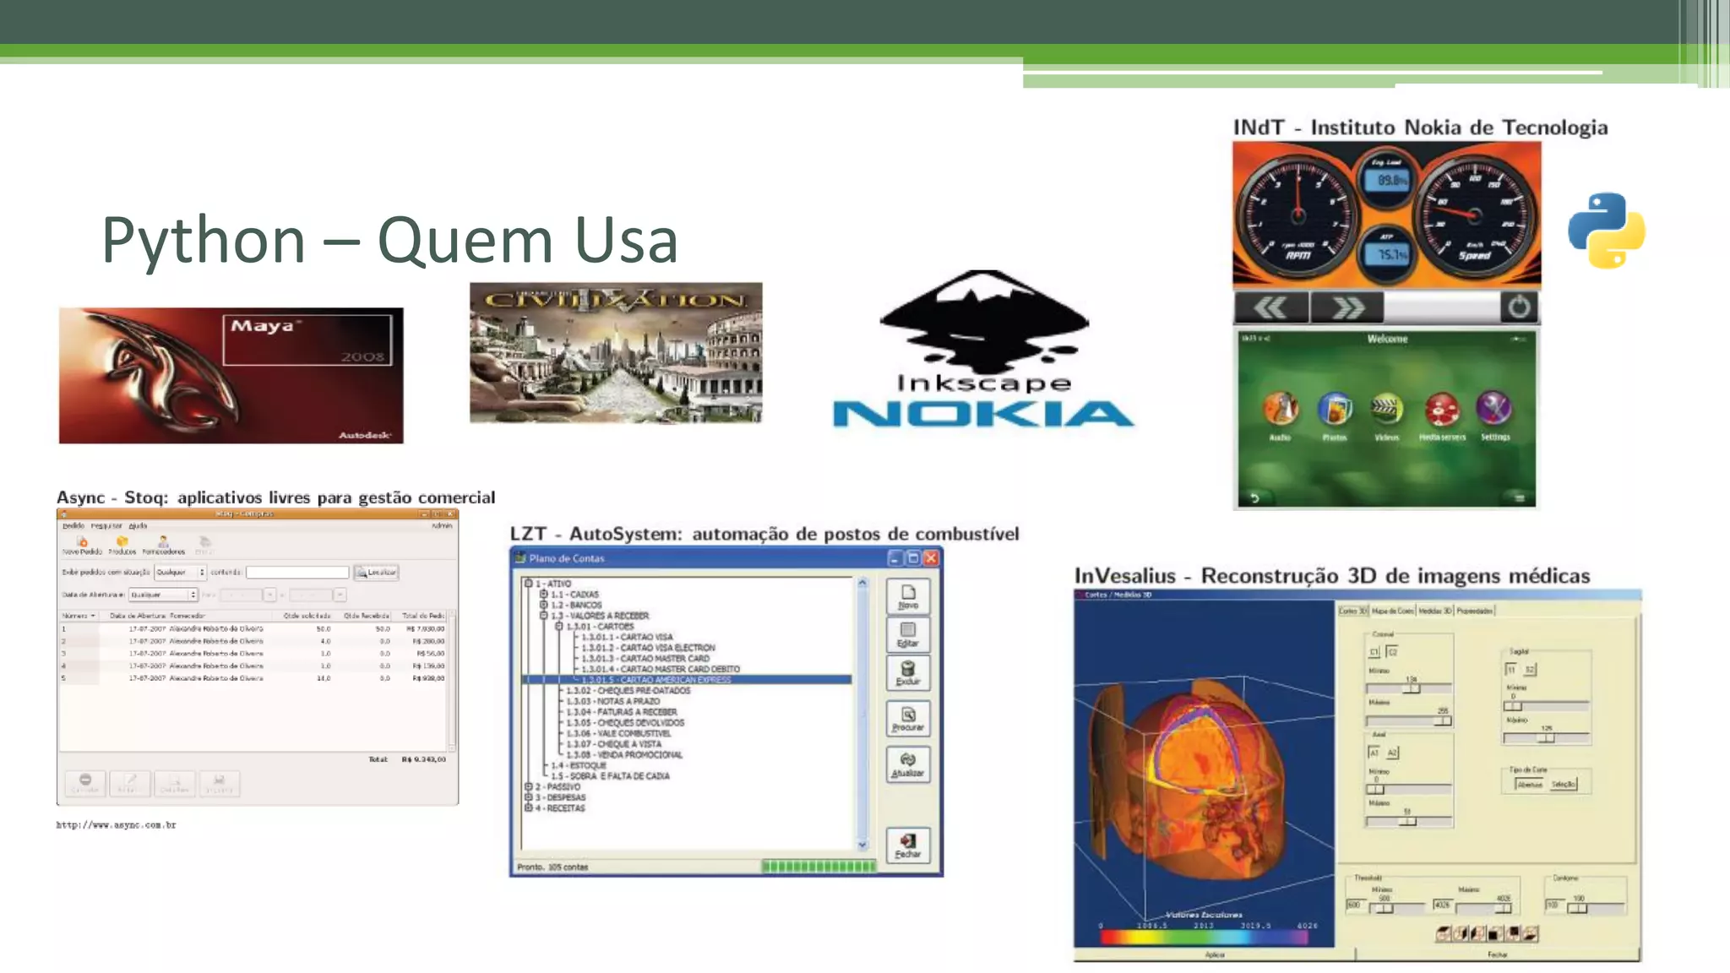This screenshot has width=1730, height=973.
Task: Toggle the C1 coronal cut button
Action: [1374, 651]
